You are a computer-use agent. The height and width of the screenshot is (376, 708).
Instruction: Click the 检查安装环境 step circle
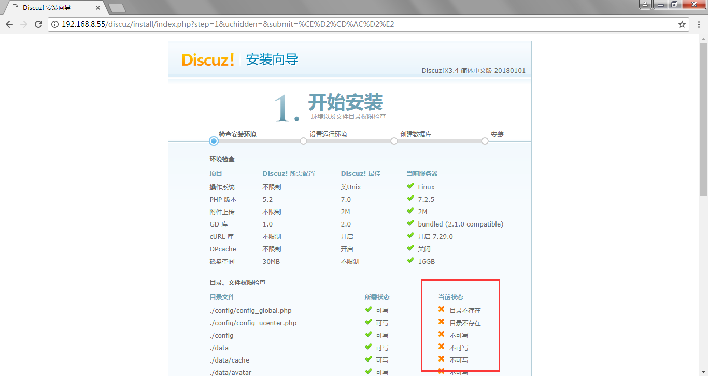pyautogui.click(x=214, y=141)
